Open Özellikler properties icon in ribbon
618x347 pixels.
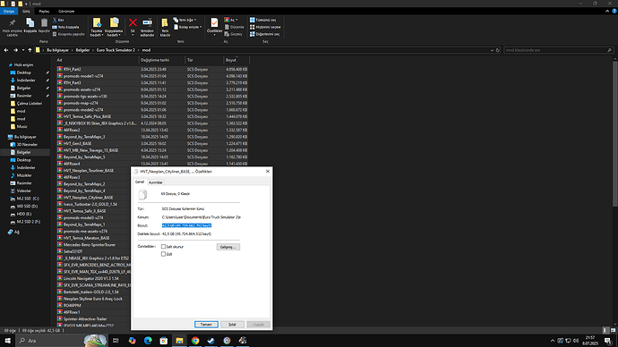(214, 23)
